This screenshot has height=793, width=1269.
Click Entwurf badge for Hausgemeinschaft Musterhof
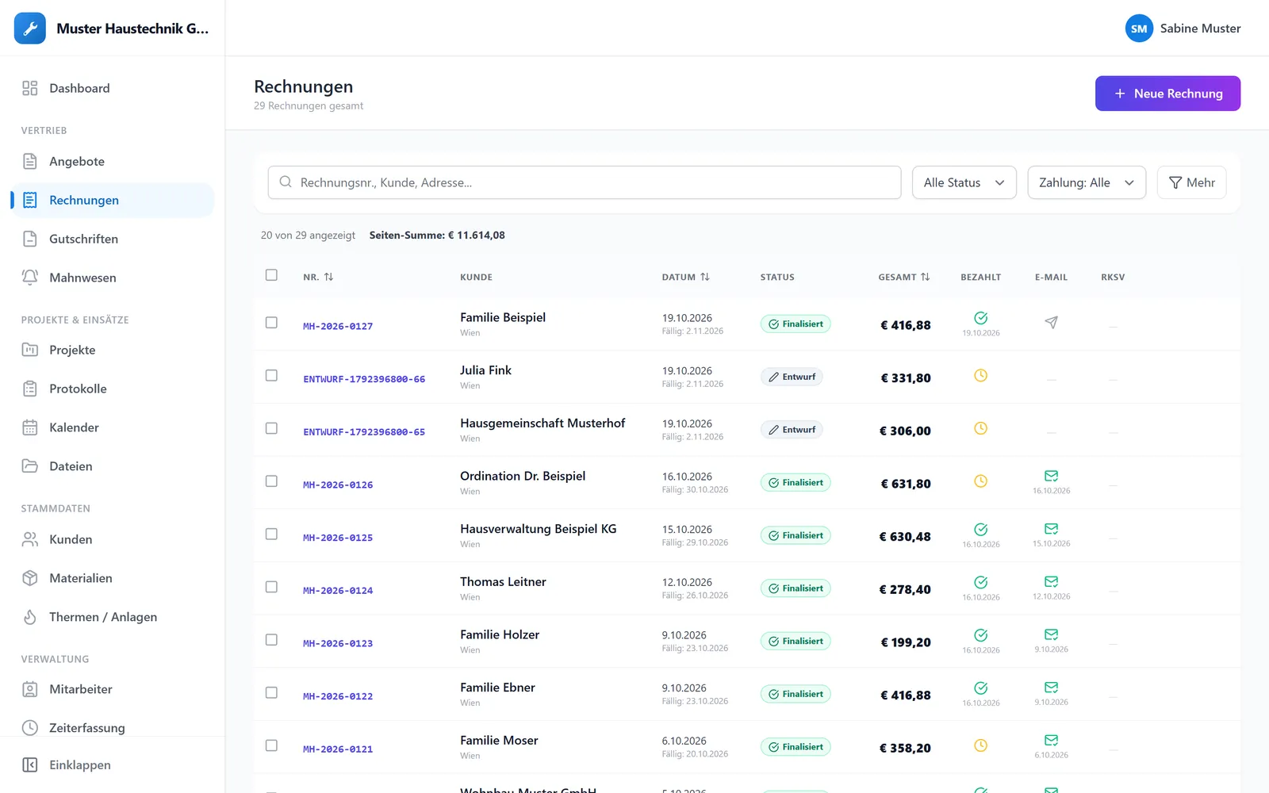[792, 430]
